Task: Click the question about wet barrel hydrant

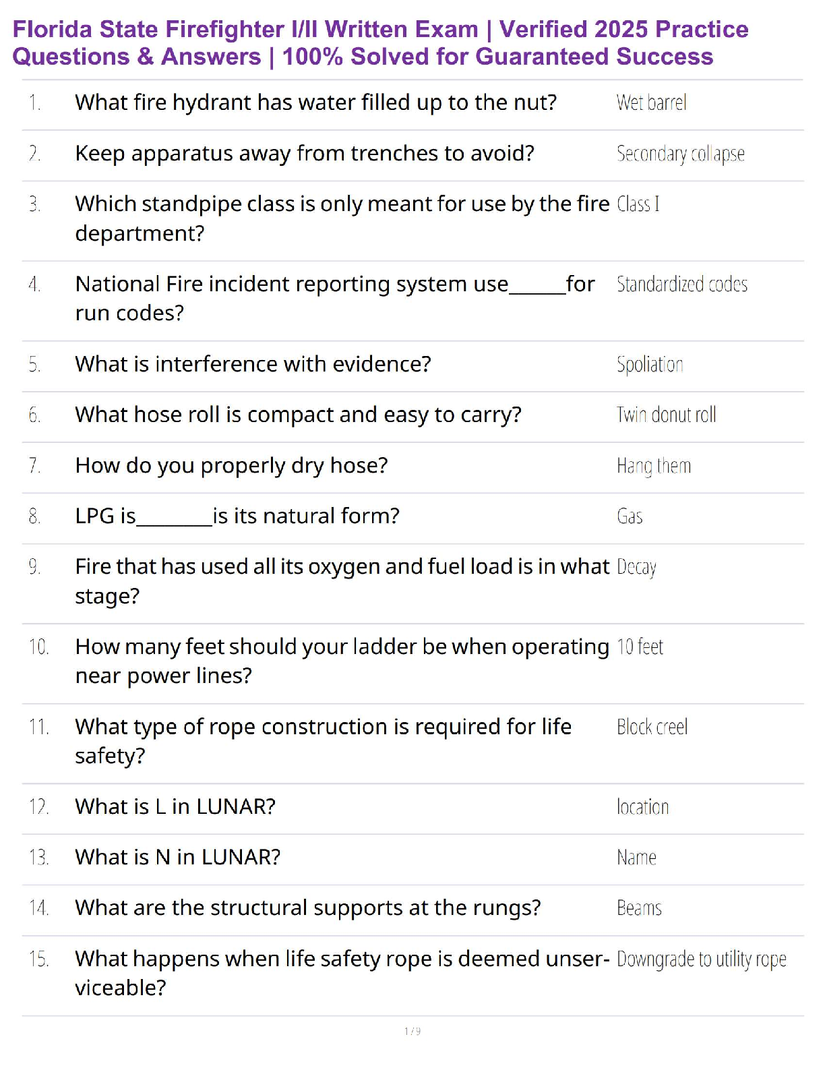Action: (x=315, y=102)
